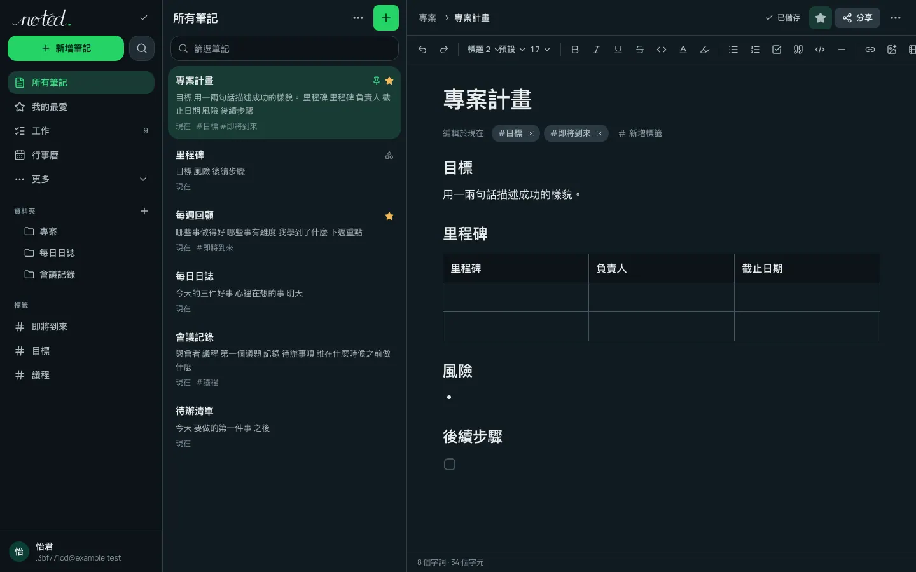This screenshot has width=916, height=572.
Task: Click 新增標籤 to add a tag
Action: pos(641,133)
